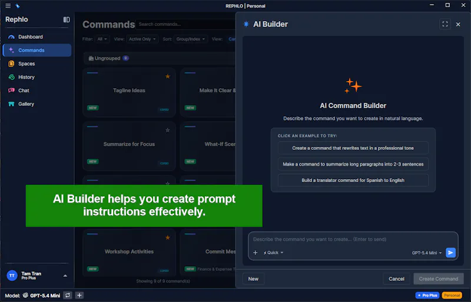Open the Tagline Ideas command card
Screen dimensions: 471x302
click(129, 92)
